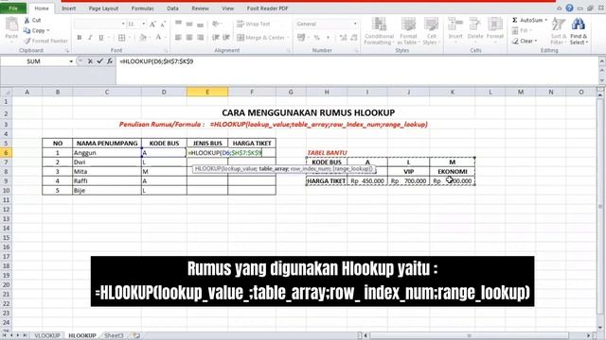Switch to the View tab
The height and width of the screenshot is (340, 606).
coord(228,8)
